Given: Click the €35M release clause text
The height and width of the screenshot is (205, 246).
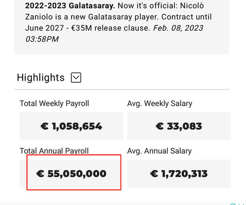Looking at the screenshot, I should pyautogui.click(x=111, y=28).
